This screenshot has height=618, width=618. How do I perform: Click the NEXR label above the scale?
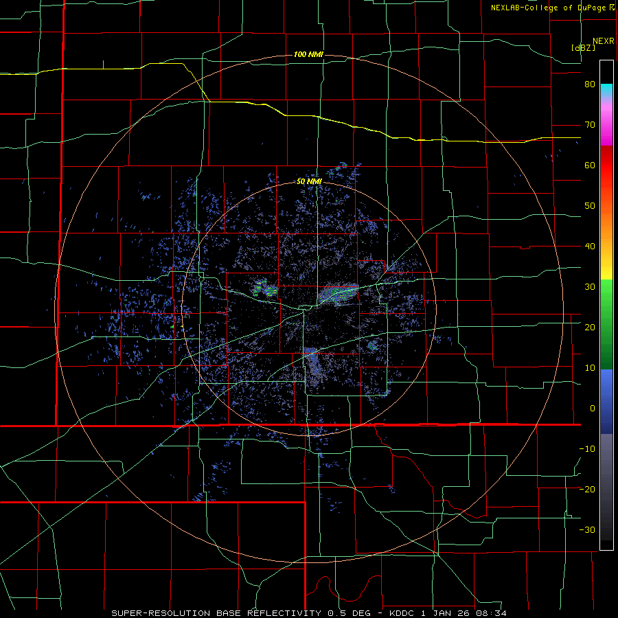tap(604, 41)
